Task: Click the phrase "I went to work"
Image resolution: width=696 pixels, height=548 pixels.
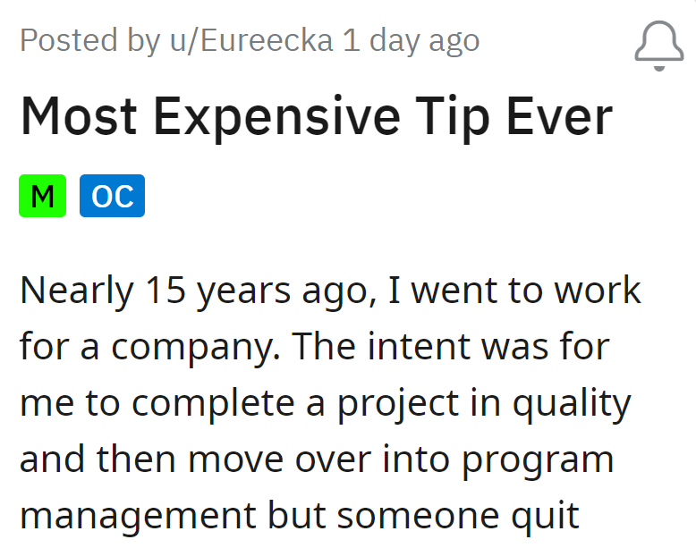Action: [x=513, y=291]
